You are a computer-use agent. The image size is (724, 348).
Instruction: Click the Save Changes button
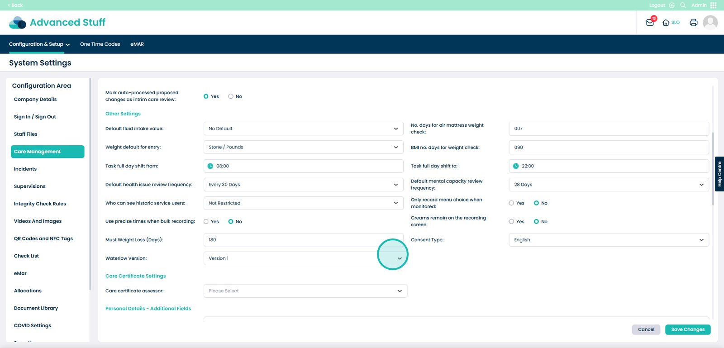687,329
